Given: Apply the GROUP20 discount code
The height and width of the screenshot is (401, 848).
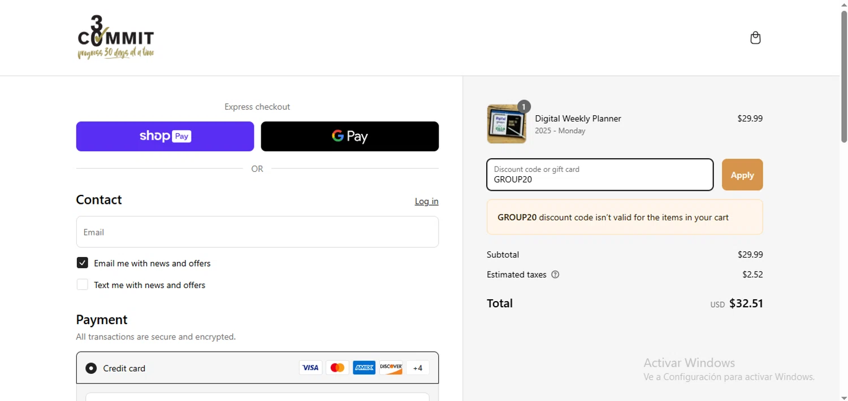Looking at the screenshot, I should pyautogui.click(x=742, y=175).
